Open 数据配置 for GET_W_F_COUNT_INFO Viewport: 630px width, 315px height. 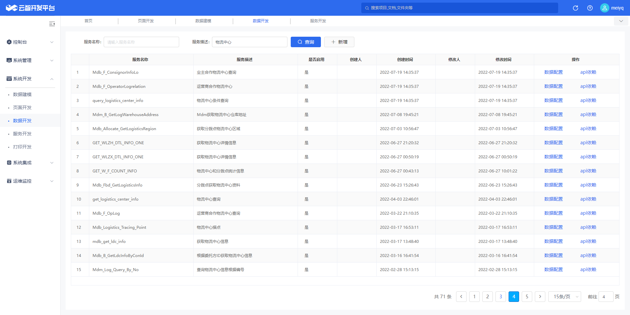click(553, 171)
